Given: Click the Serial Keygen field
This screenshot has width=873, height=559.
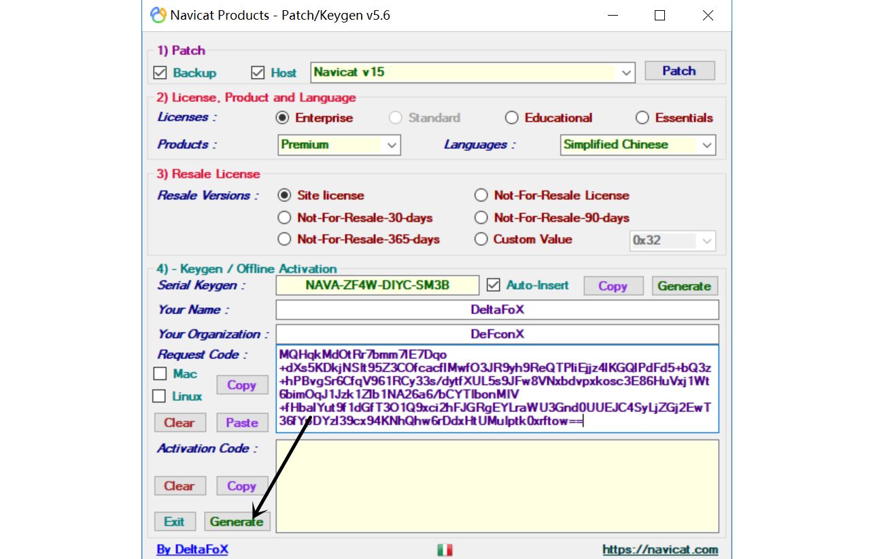Looking at the screenshot, I should pyautogui.click(x=377, y=286).
